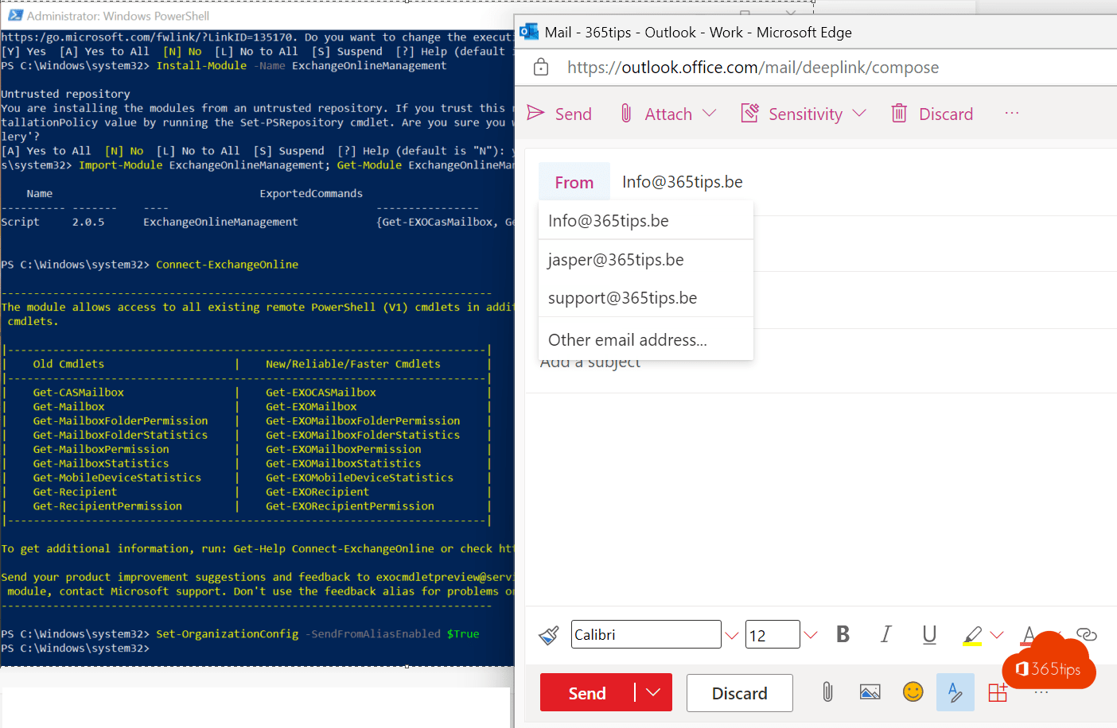Open more options with the ellipsis in top toolbar
This screenshot has width=1117, height=728.
1011,113
